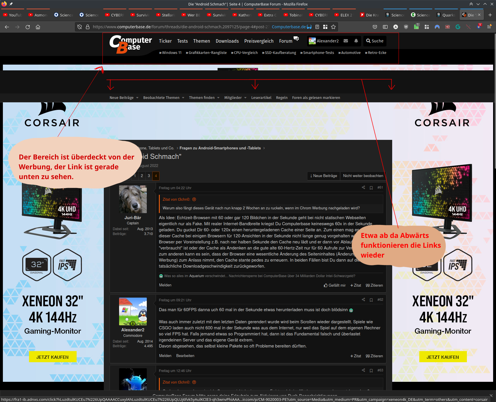Screen dimensions: 496x402
Task: Go to thread page 2
Action: [142, 176]
